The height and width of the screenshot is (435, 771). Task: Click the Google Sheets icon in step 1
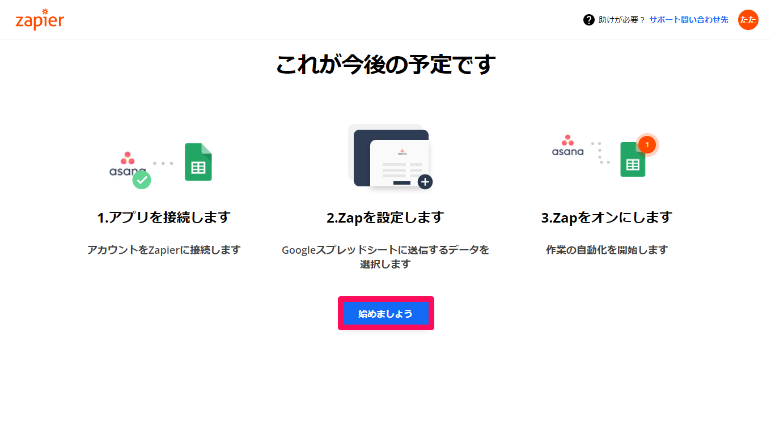click(198, 162)
